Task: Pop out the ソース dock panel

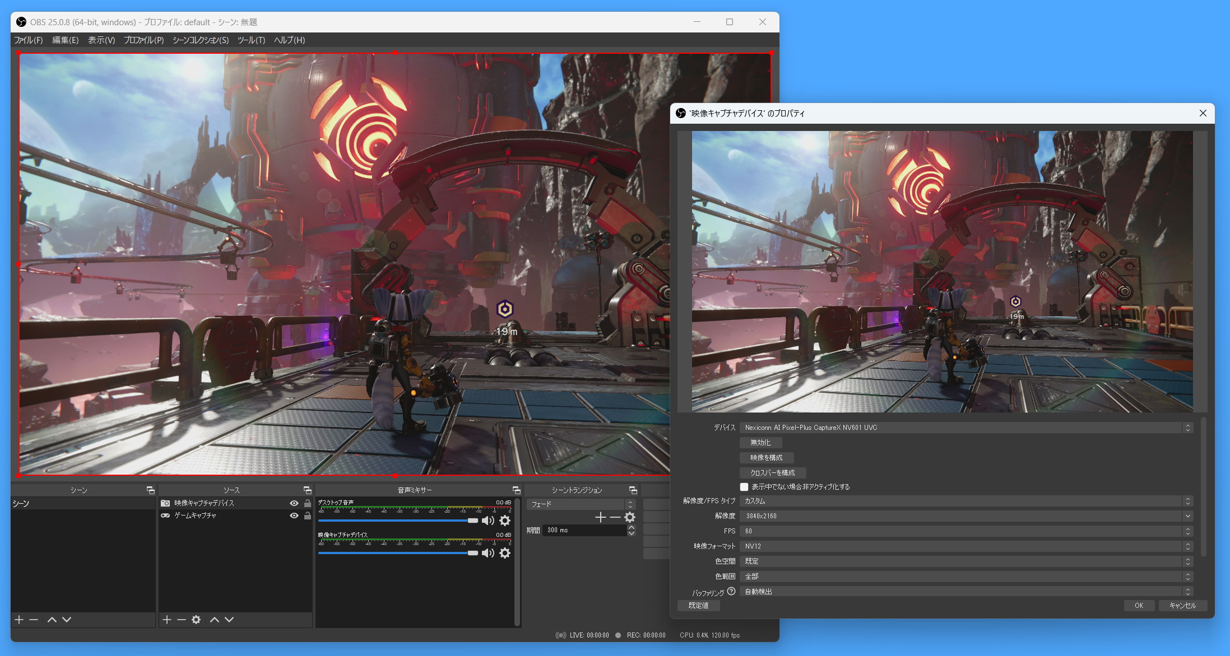Action: (307, 490)
